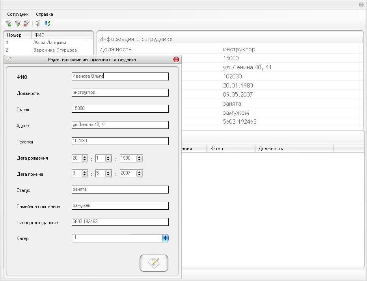Click the Должность column header in the lower table

(x=294, y=149)
